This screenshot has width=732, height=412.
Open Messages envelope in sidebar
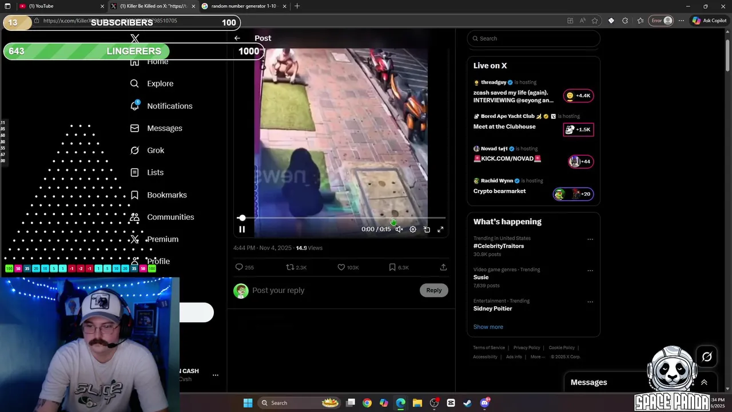156,128
